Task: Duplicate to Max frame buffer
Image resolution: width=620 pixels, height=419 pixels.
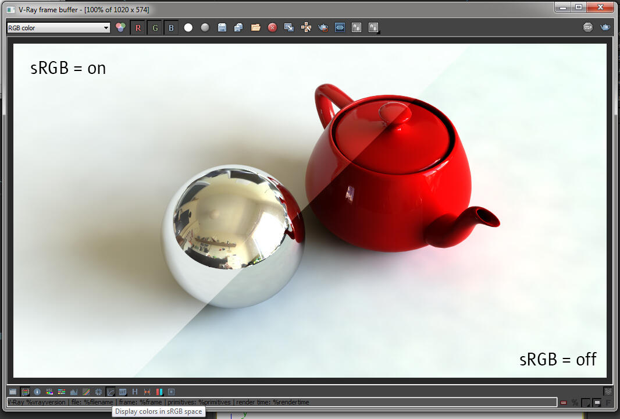Action: [x=289, y=27]
